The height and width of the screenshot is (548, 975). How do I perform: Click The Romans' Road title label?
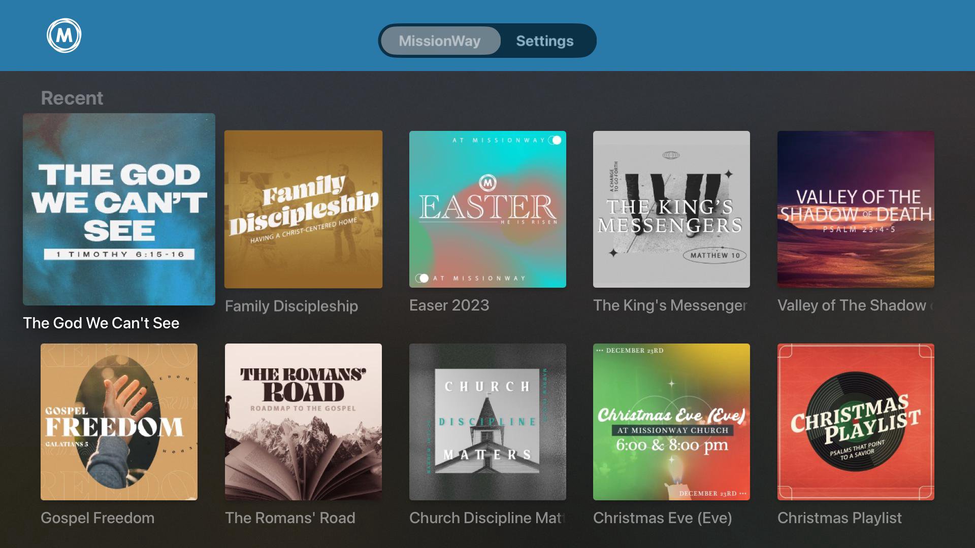(290, 518)
